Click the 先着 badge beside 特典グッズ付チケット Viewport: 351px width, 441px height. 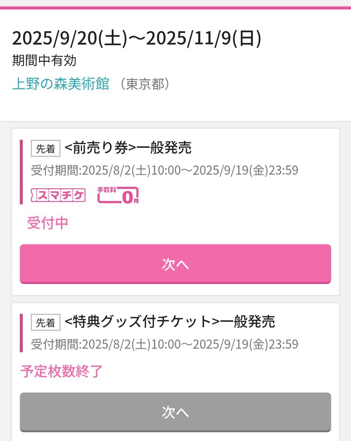[46, 323]
